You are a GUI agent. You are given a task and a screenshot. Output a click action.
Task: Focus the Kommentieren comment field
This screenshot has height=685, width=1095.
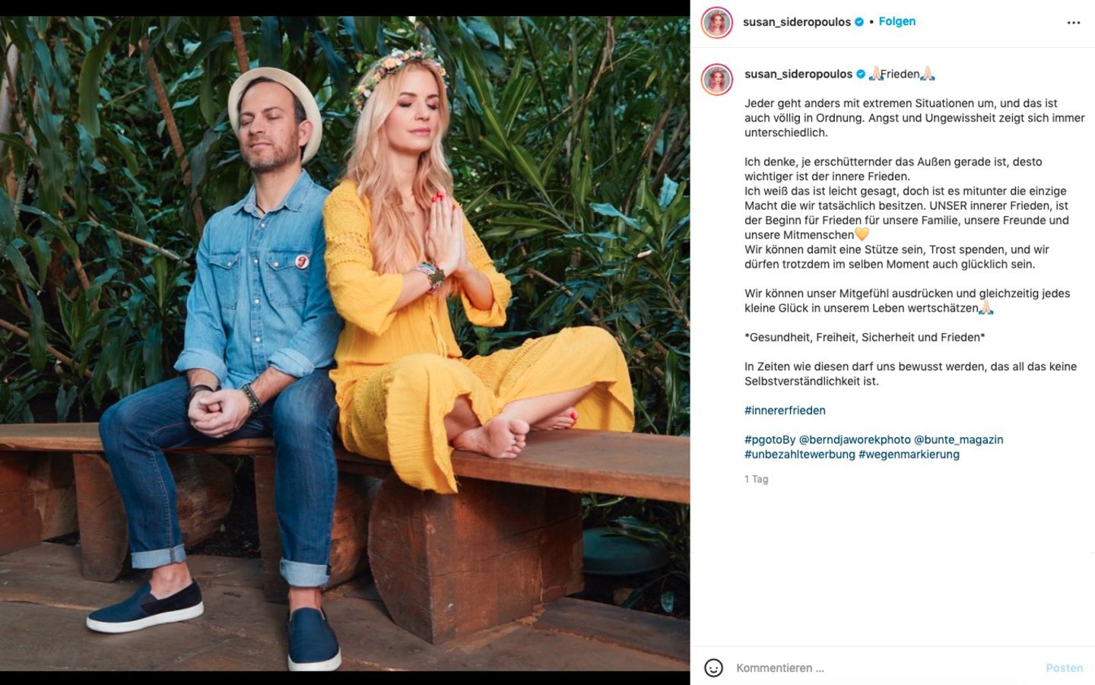[882, 668]
